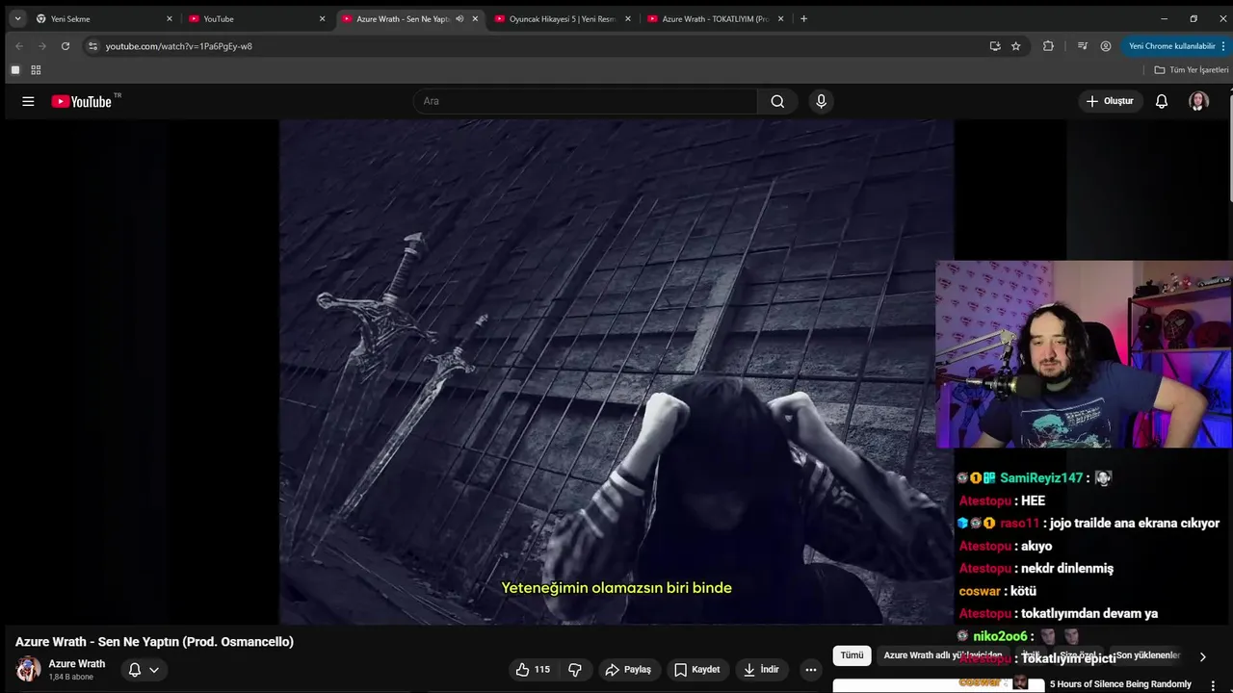Close the Azure Wrath TOKATLIYIM tab
Viewport: 1233px width, 693px height.
781,18
